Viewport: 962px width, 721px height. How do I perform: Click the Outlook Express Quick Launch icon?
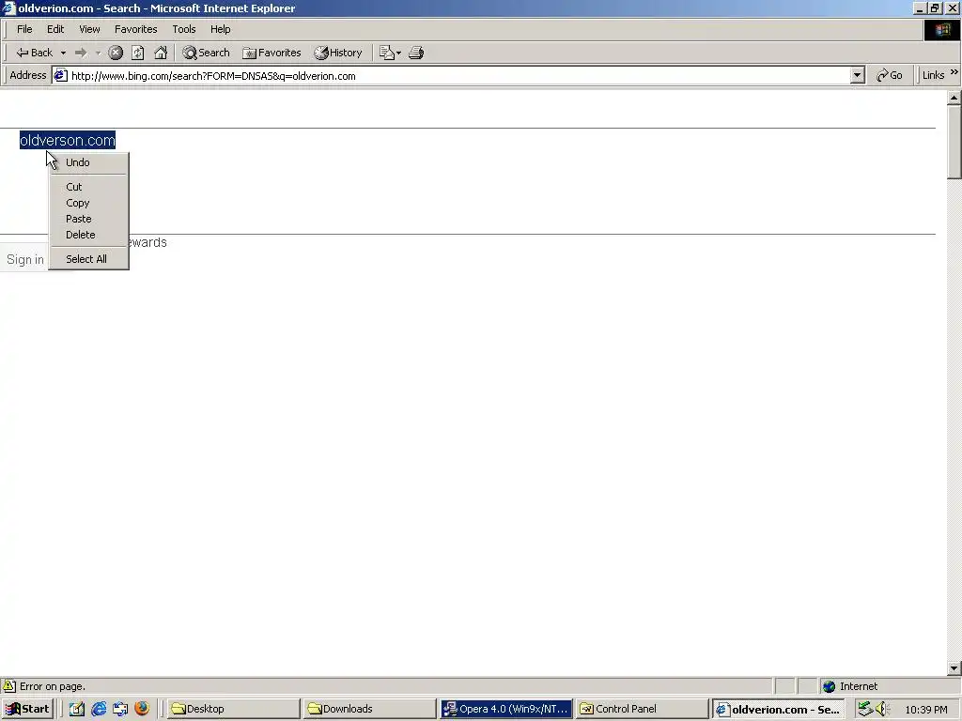tap(120, 709)
